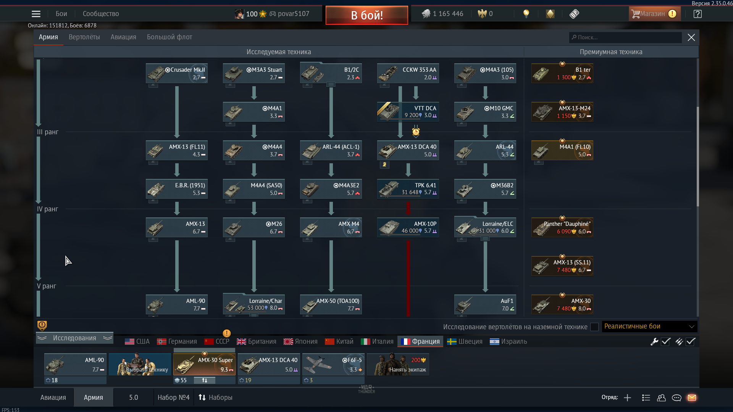The height and width of the screenshot is (412, 733).
Task: Switch to Большой флот tab
Action: point(170,37)
